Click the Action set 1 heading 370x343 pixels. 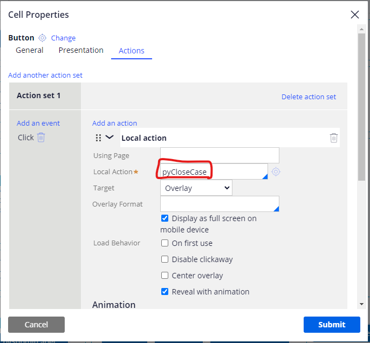pos(39,95)
